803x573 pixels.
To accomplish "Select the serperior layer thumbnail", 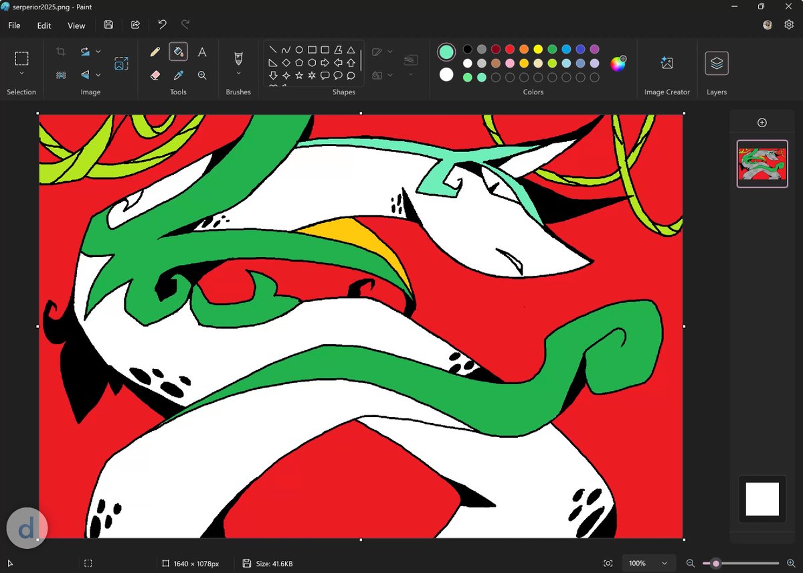I will click(x=762, y=164).
